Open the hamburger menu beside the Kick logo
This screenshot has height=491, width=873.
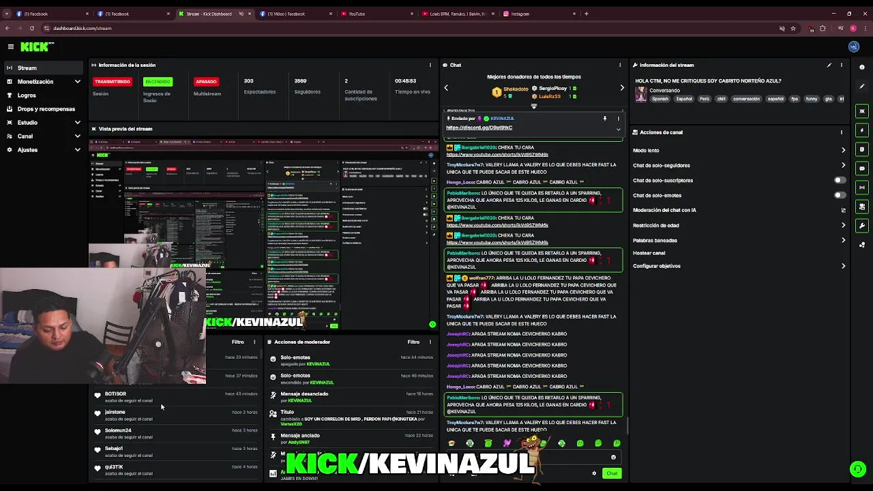point(11,46)
